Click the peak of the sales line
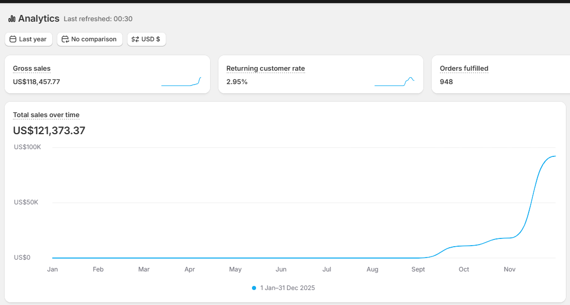 pos(555,156)
